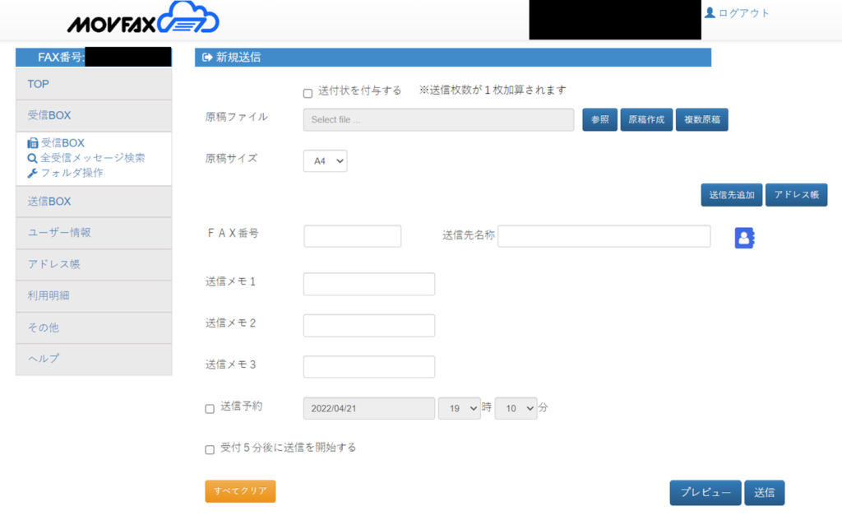The width and height of the screenshot is (842, 520).
Task: Click the 送信メモ２ input field
Action: point(369,326)
